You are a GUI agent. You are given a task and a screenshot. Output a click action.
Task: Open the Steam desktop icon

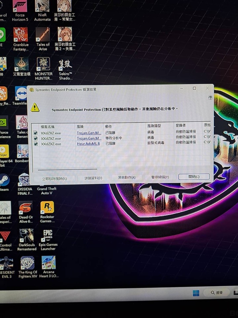coord(4,182)
